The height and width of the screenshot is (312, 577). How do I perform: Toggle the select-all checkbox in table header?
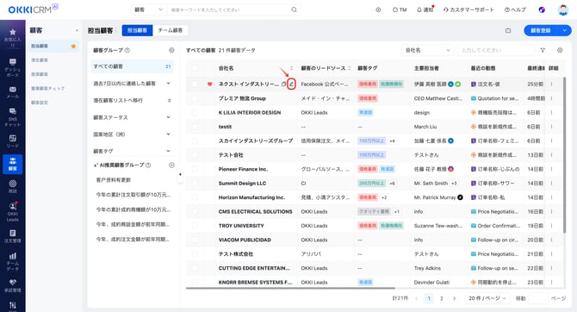(x=195, y=68)
